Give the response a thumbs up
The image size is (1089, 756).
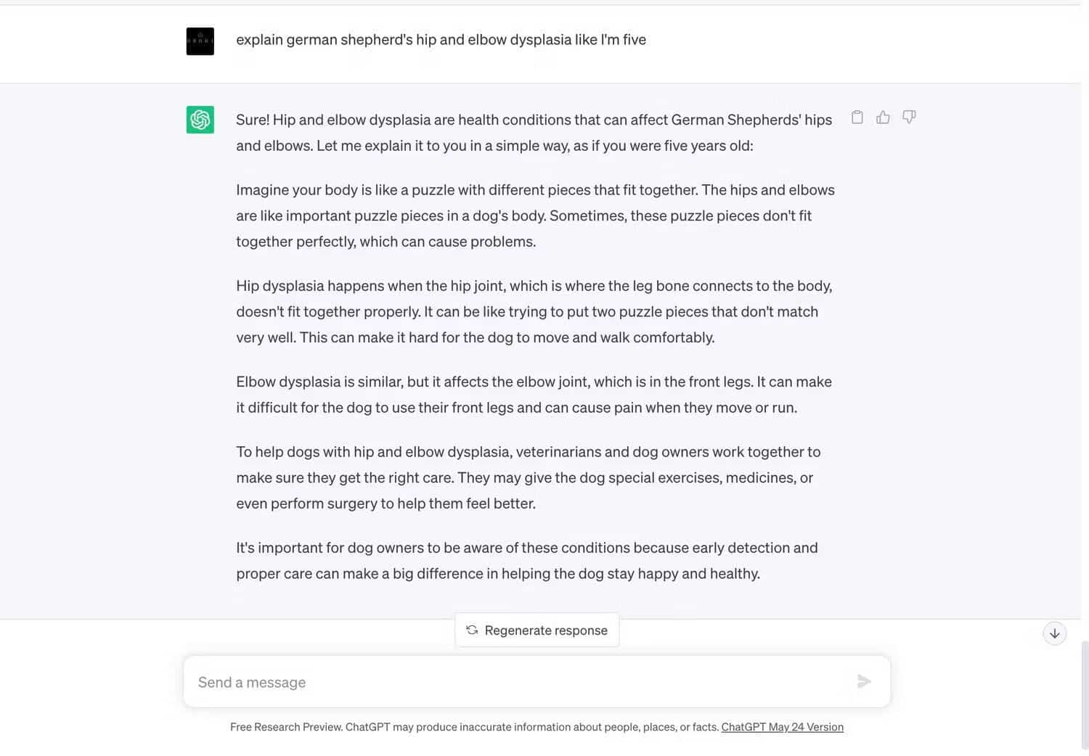(883, 118)
